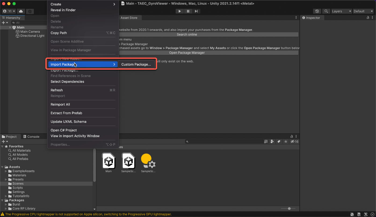The image size is (376, 217).
Task: Toggle the Project panel lock
Action: click(x=291, y=137)
